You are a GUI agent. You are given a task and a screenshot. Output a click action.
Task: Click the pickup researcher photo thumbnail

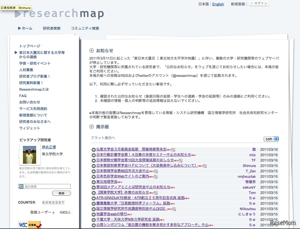[x=30, y=155]
